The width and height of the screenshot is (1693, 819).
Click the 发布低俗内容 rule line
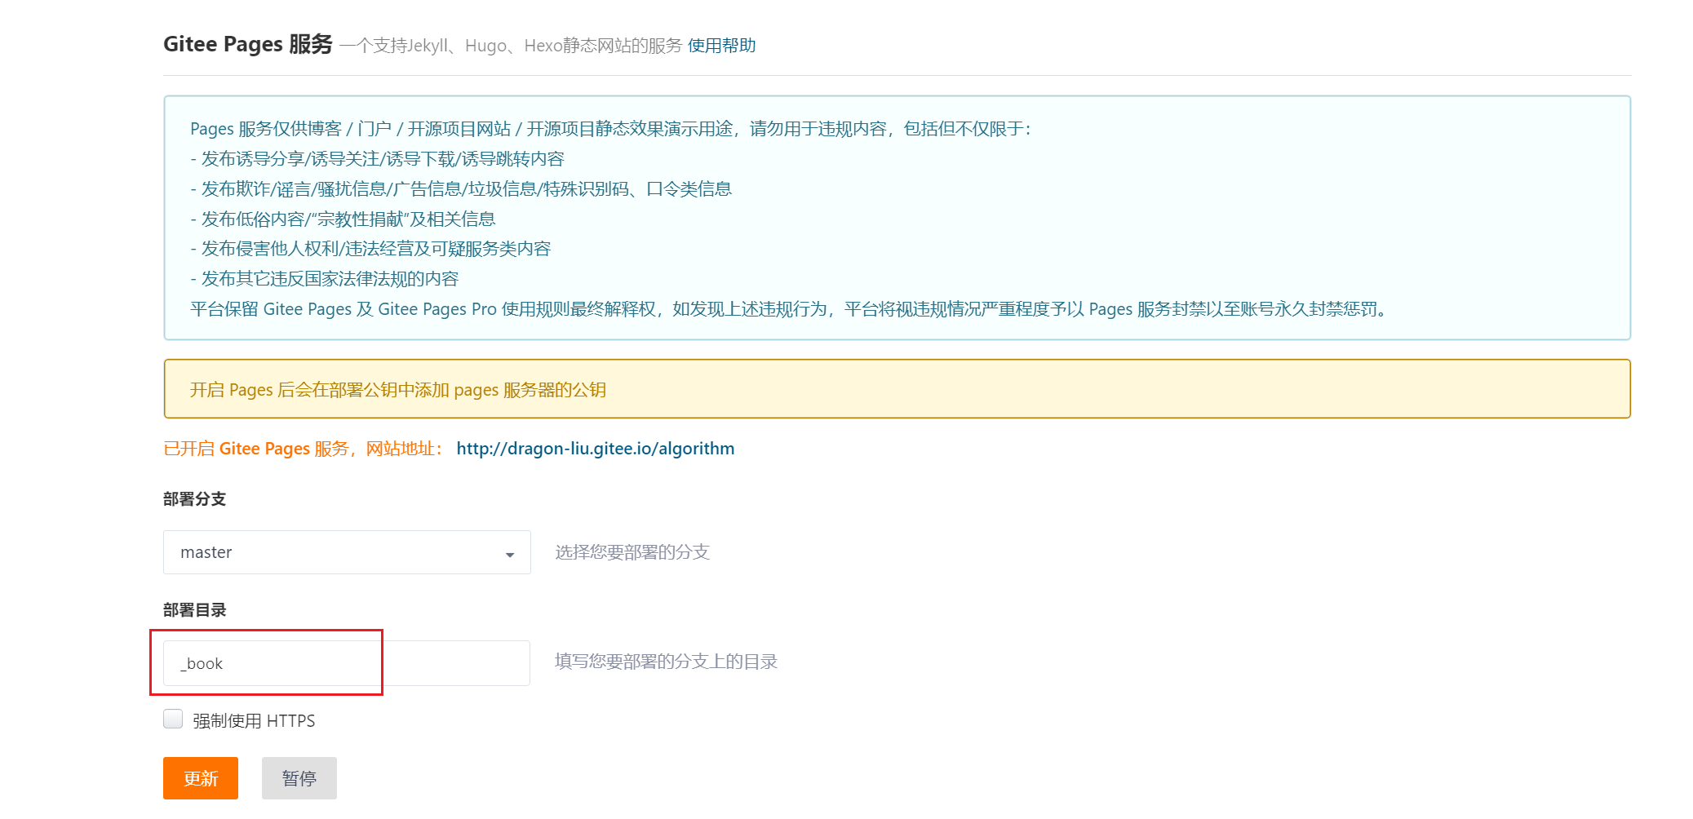(343, 219)
